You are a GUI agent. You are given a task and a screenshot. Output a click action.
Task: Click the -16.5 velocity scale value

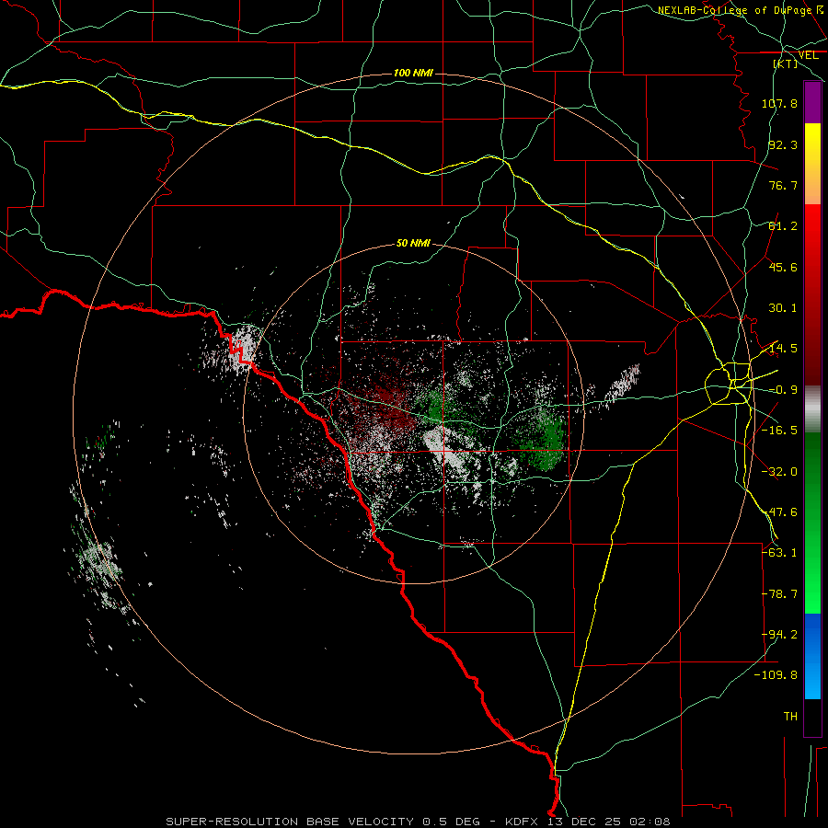779,431
